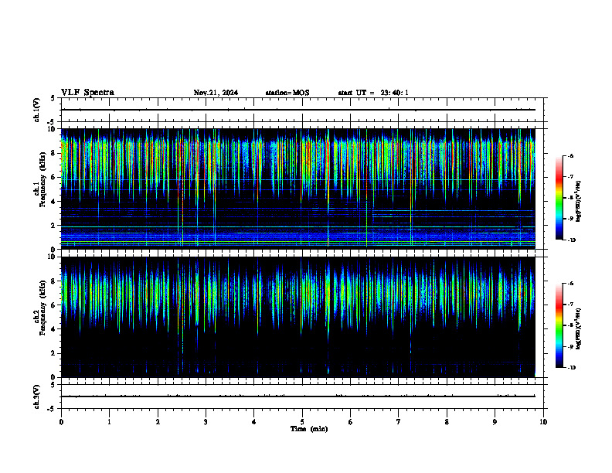Click the "ch.1(V)" waveform axis label
612x473 pixels.
click(x=36, y=110)
